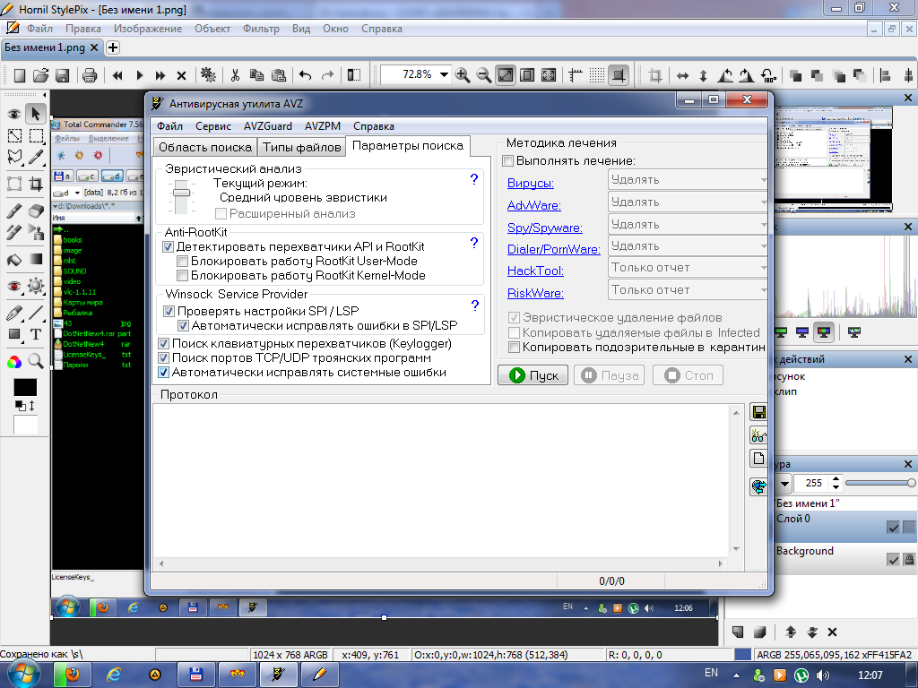The height and width of the screenshot is (688, 918).
Task: Zoom out with the minus magnifier icon
Action: [x=483, y=75]
